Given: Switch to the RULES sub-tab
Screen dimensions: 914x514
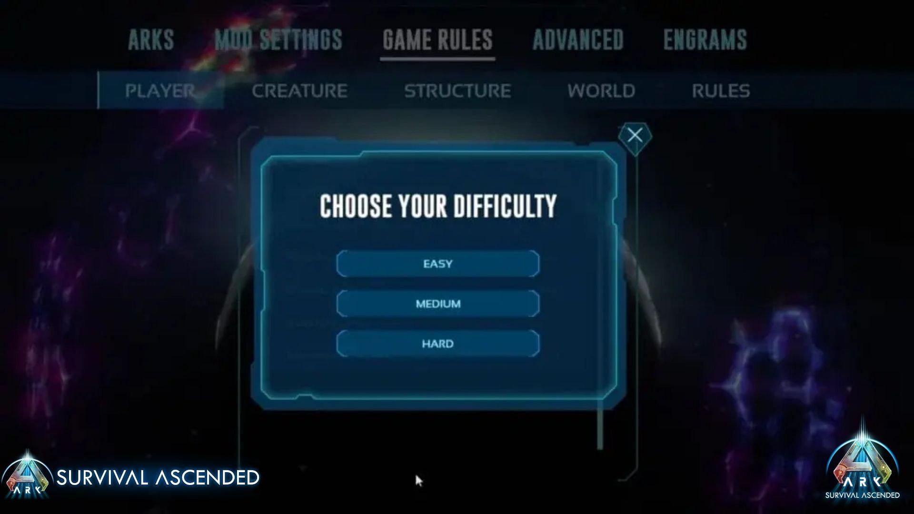Looking at the screenshot, I should pos(720,90).
